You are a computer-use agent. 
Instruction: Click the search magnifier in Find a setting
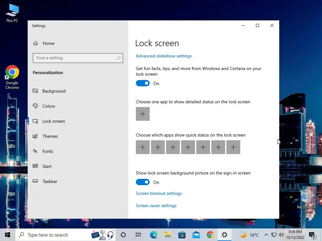[119, 58]
